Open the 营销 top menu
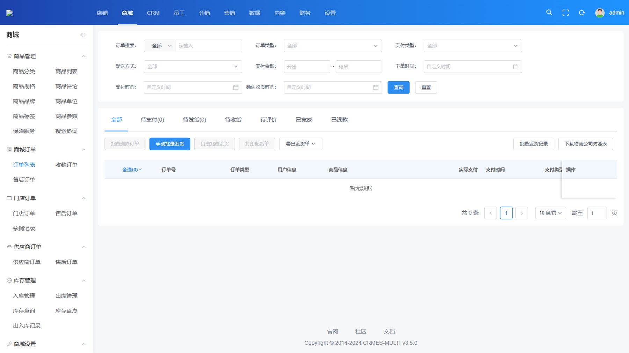The width and height of the screenshot is (629, 353). (x=230, y=13)
